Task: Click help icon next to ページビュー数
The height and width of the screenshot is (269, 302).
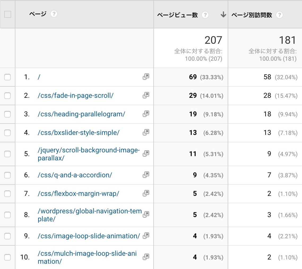Action: tap(205, 15)
